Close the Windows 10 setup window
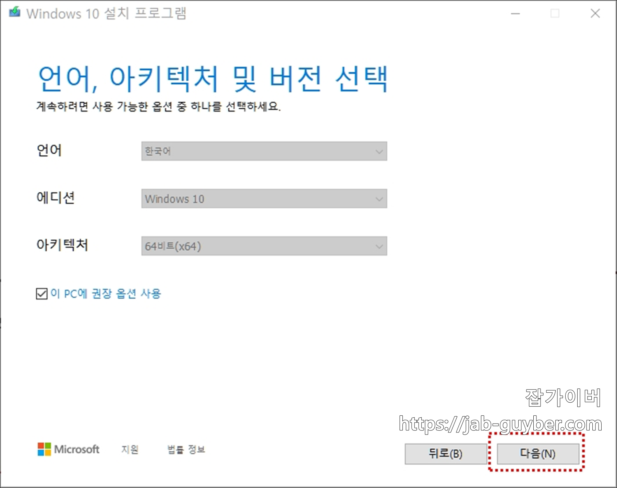The height and width of the screenshot is (488, 617). 595,13
